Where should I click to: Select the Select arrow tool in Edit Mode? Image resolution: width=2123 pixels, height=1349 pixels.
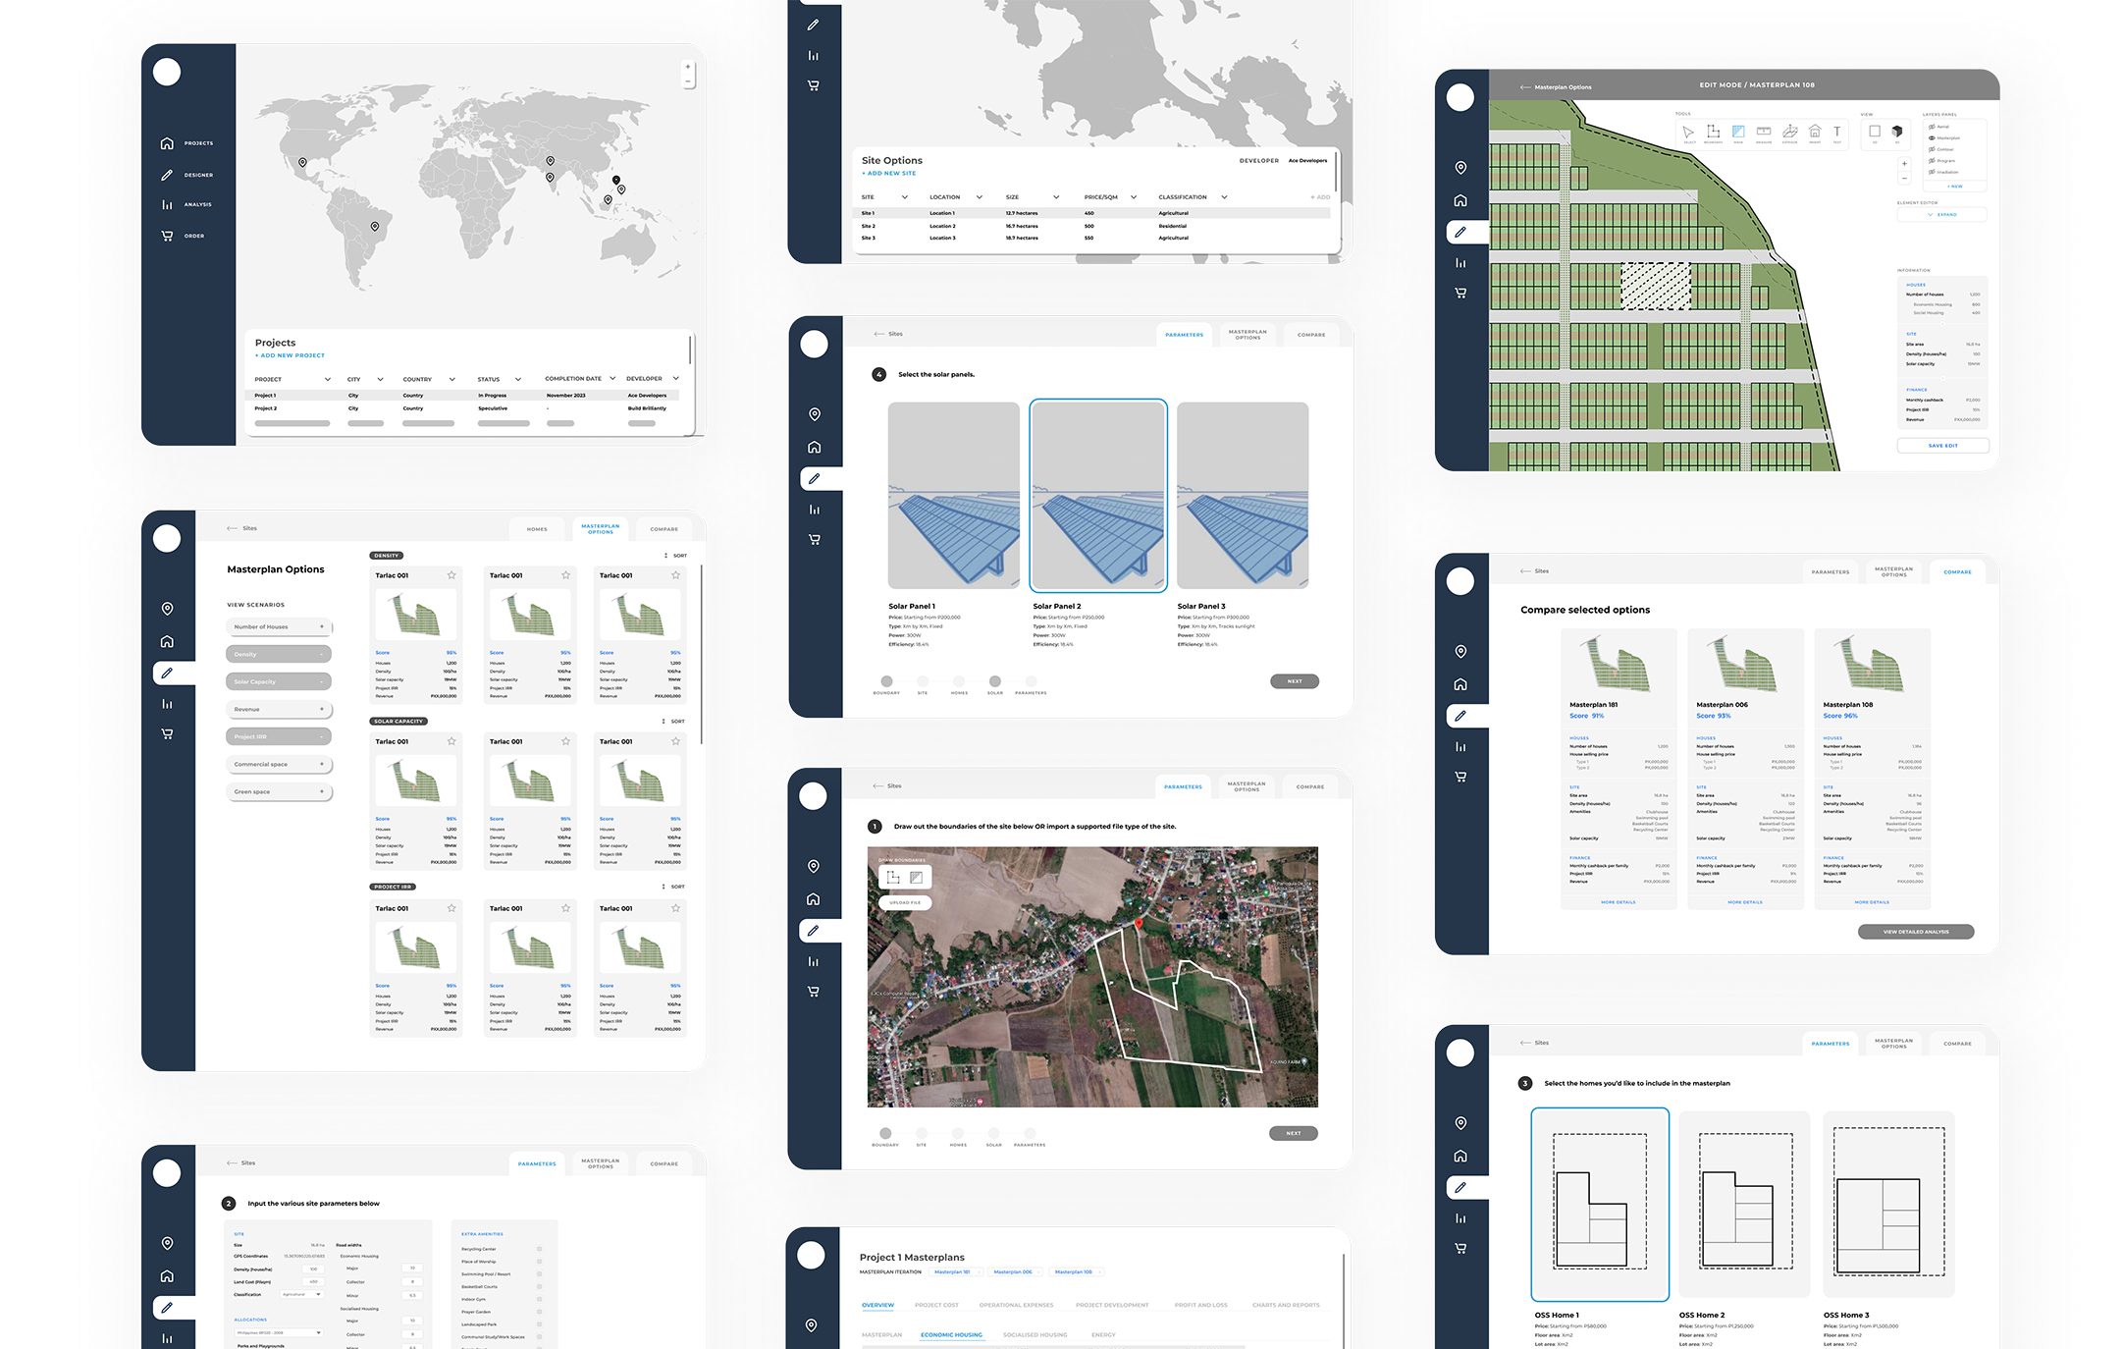[x=1688, y=132]
